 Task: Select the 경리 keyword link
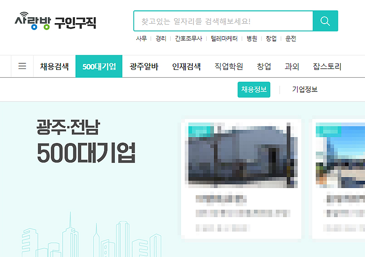[161, 38]
